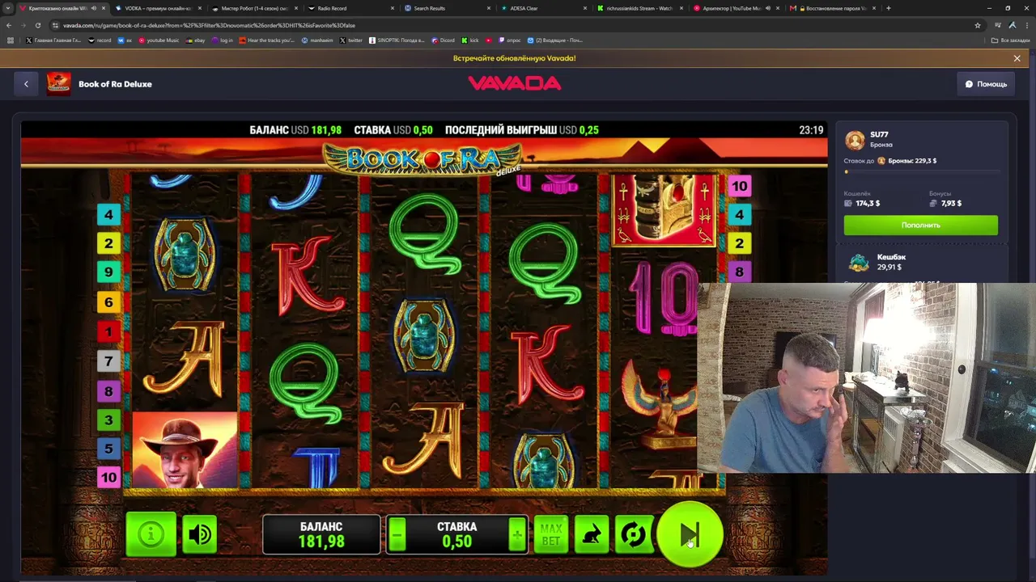Switch to the VODKA browser tab
The image size is (1036, 582).
click(x=158, y=8)
